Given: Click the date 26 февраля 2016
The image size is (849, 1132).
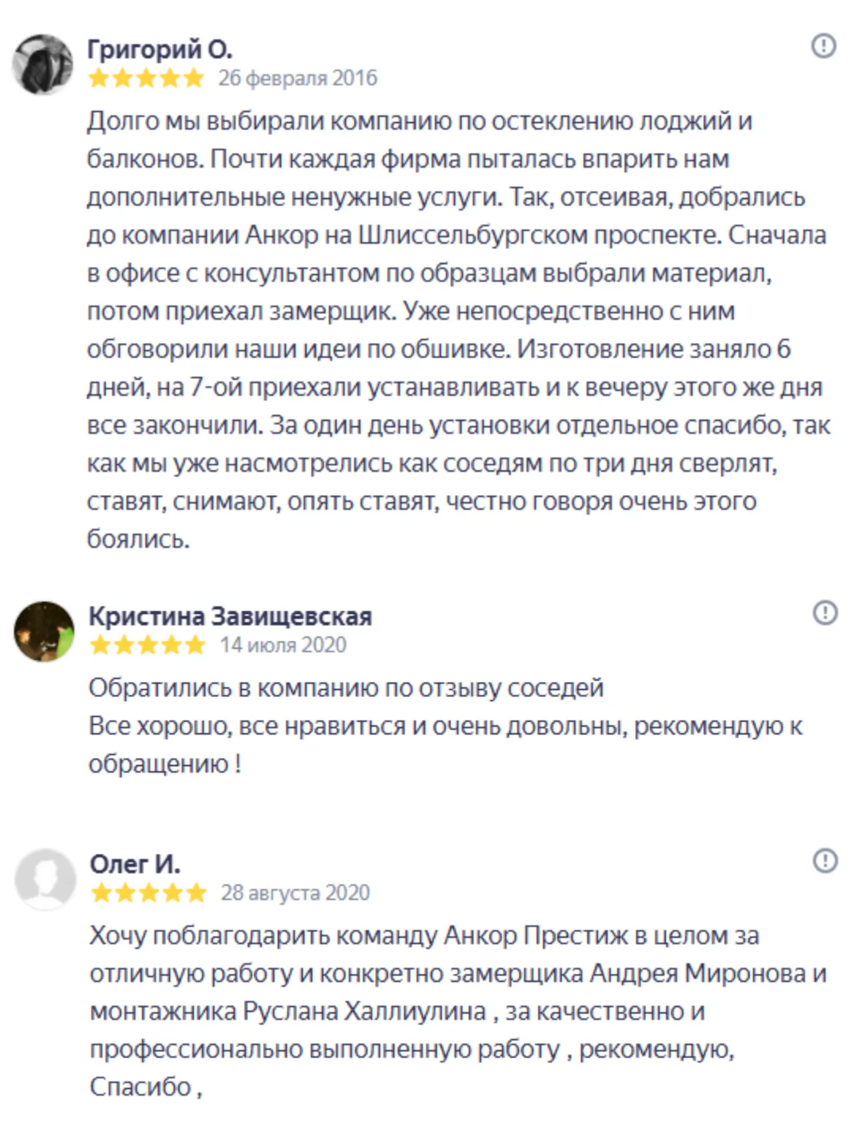Looking at the screenshot, I should pos(298,78).
